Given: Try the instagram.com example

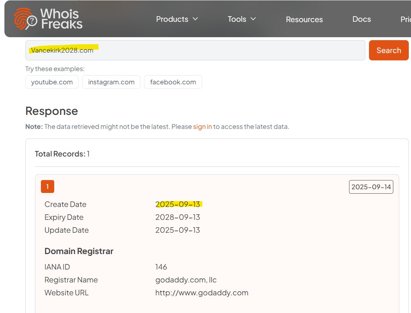Looking at the screenshot, I should click(111, 82).
